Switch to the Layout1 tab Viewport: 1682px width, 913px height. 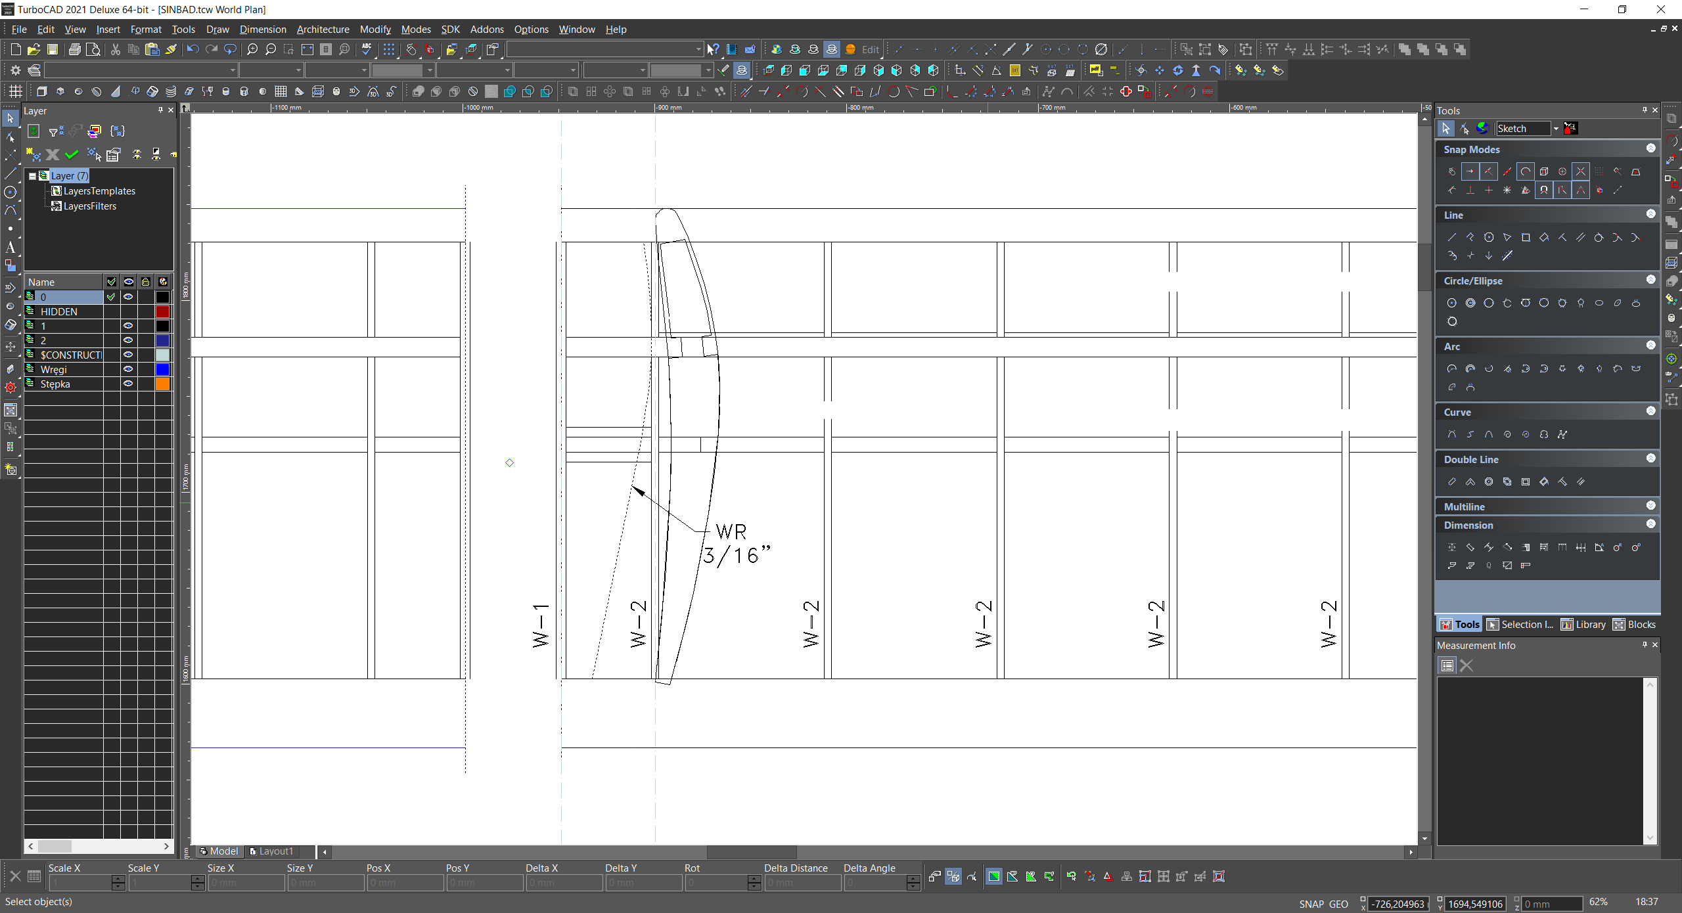(x=275, y=851)
